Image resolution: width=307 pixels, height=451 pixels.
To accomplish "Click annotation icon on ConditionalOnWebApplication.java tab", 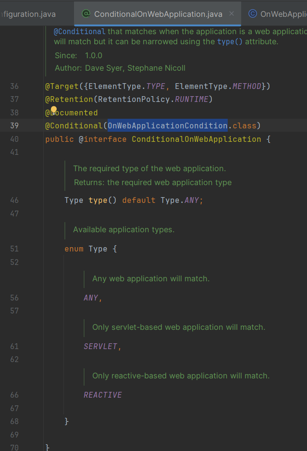I will tap(86, 14).
